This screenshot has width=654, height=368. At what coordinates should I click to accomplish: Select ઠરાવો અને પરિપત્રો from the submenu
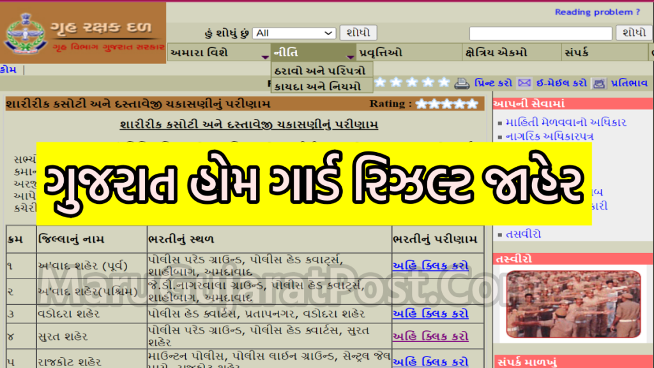coord(320,70)
